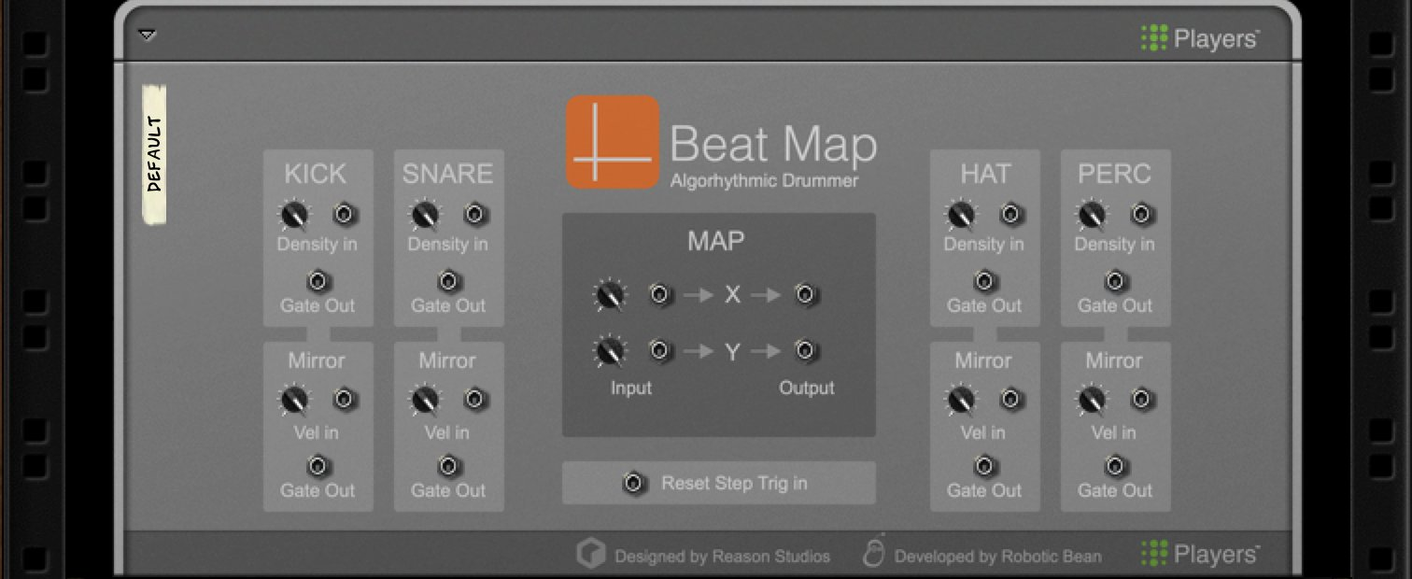Viewport: 1412px width, 579px height.
Task: Click the 'Reset Step Trig in' label
Action: (735, 484)
